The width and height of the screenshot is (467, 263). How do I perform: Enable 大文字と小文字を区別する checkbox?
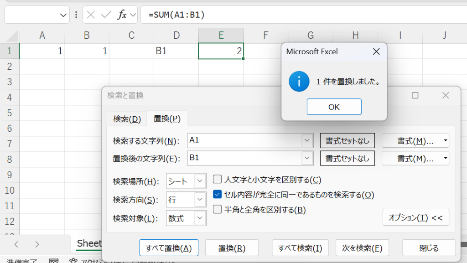[x=218, y=179]
